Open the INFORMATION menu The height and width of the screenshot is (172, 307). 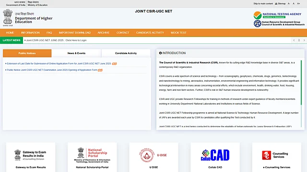click(30, 33)
